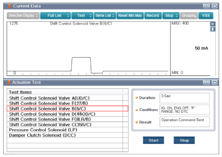Click the Record button
The image size is (222, 157).
pyautogui.click(x=153, y=16)
